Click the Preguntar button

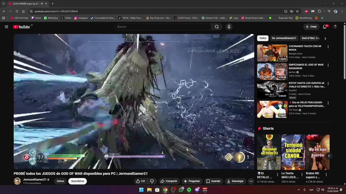pyautogui.click(x=192, y=181)
